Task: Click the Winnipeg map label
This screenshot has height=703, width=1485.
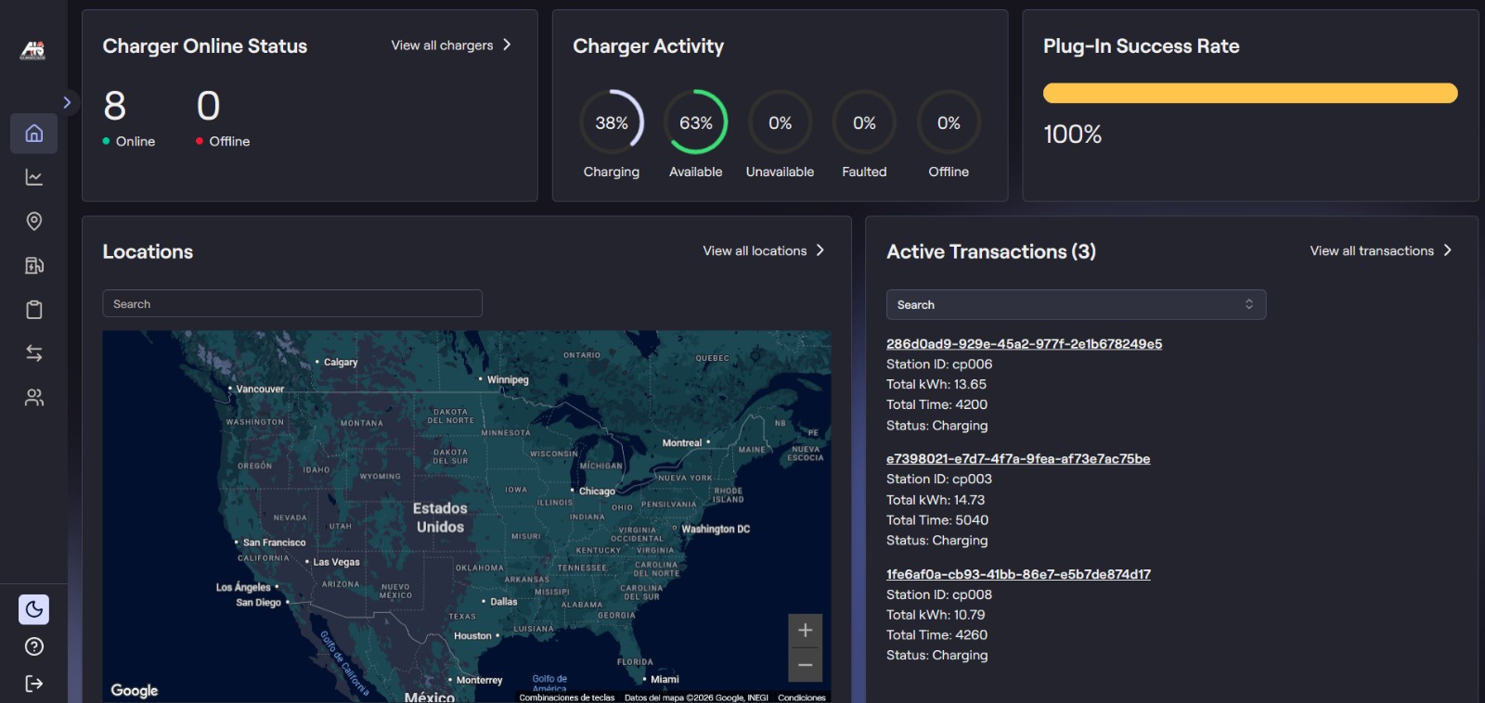Action: click(x=508, y=379)
